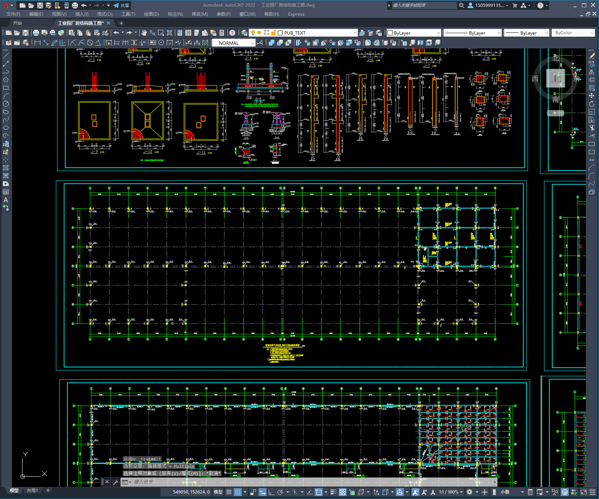The image size is (599, 499).
Task: Select the Line draw tool
Action: 6,56
